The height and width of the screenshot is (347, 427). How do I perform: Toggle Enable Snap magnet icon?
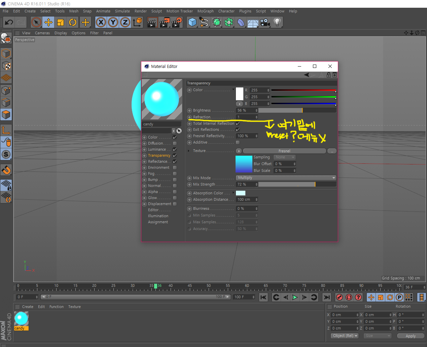(6, 170)
